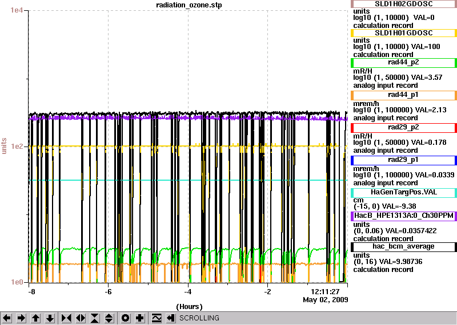
Task: Click the circle auto-scale toolbar icon
Action: (x=125, y=318)
